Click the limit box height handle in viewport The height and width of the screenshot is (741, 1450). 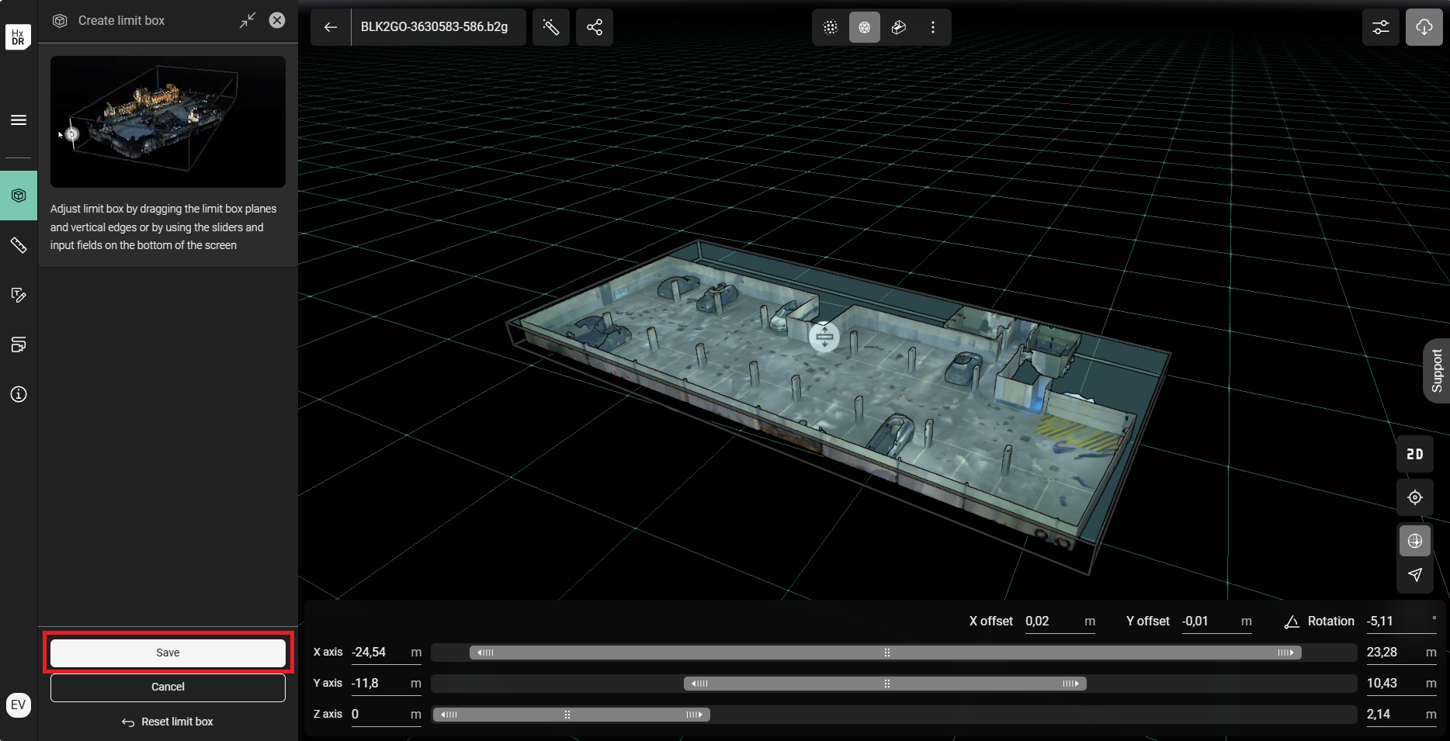pos(824,337)
